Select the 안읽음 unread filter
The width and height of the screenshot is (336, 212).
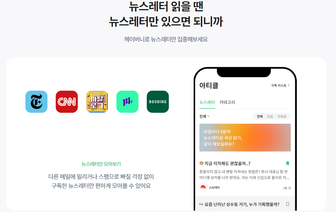point(282,116)
